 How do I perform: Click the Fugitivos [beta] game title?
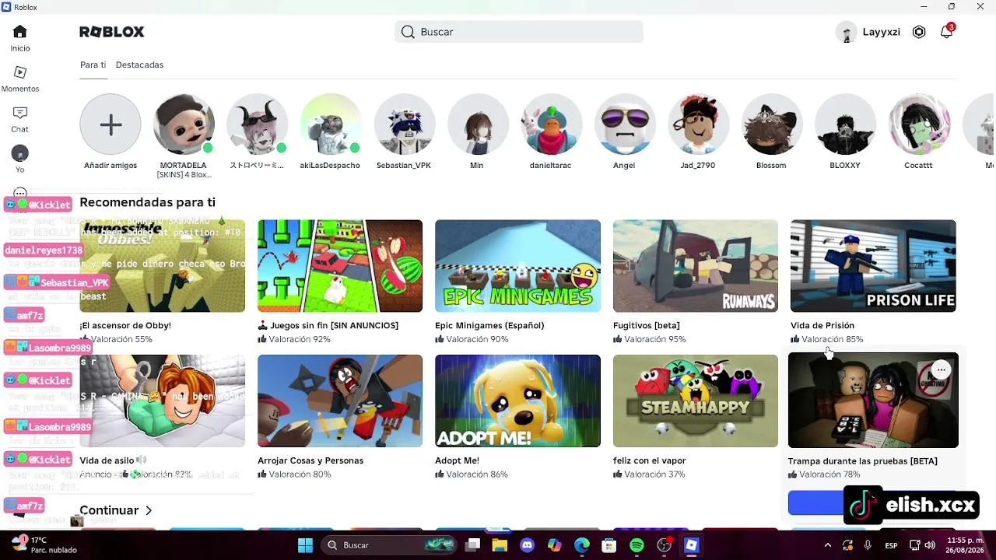(647, 325)
